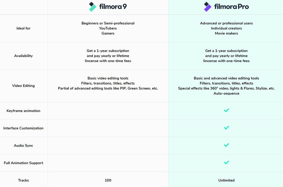
Task: Click the "Video Editing" row label
Action: pos(24,86)
